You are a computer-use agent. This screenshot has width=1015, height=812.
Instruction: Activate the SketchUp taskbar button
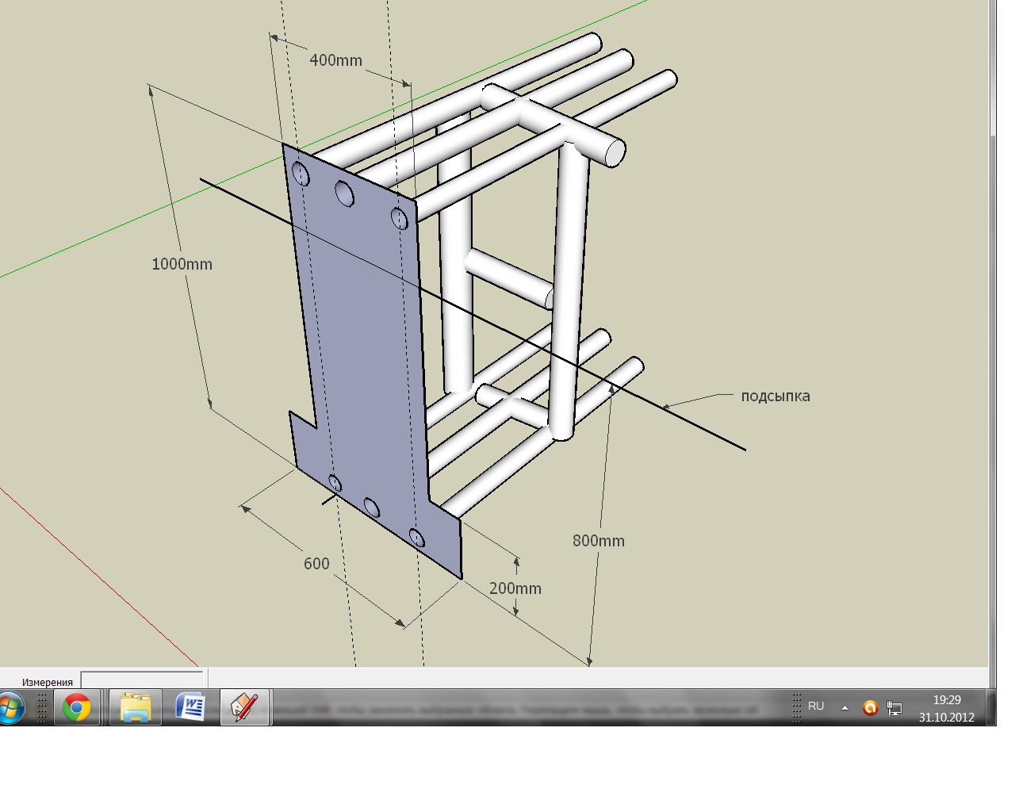[244, 707]
